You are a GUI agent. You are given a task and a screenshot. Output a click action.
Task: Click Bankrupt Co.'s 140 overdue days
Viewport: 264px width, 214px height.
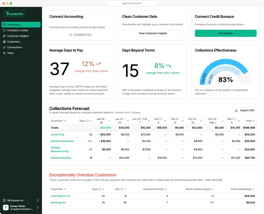(x=212, y=203)
